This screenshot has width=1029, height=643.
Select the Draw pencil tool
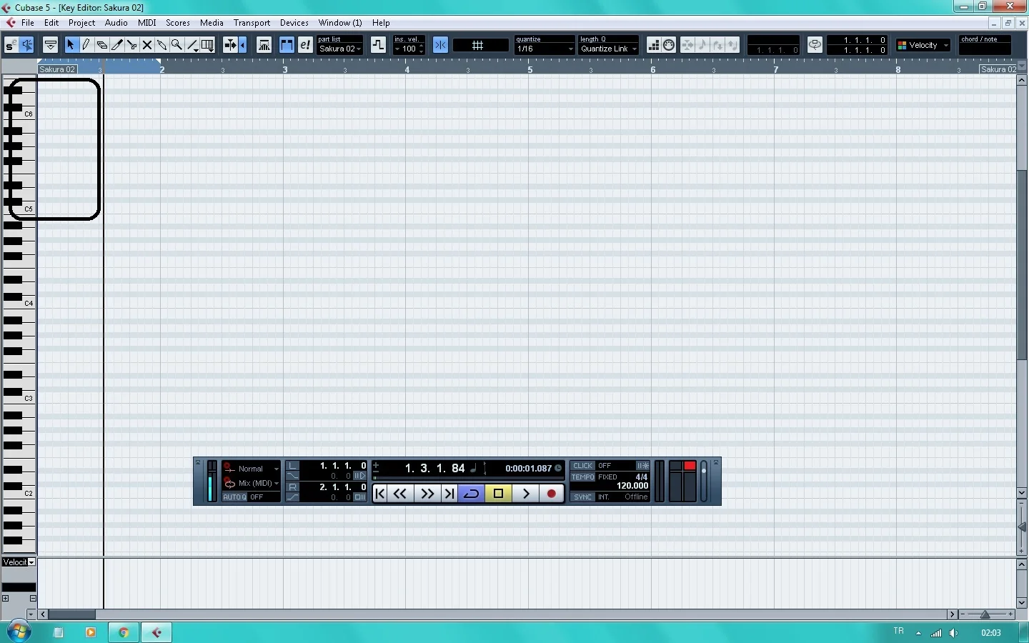tap(86, 45)
